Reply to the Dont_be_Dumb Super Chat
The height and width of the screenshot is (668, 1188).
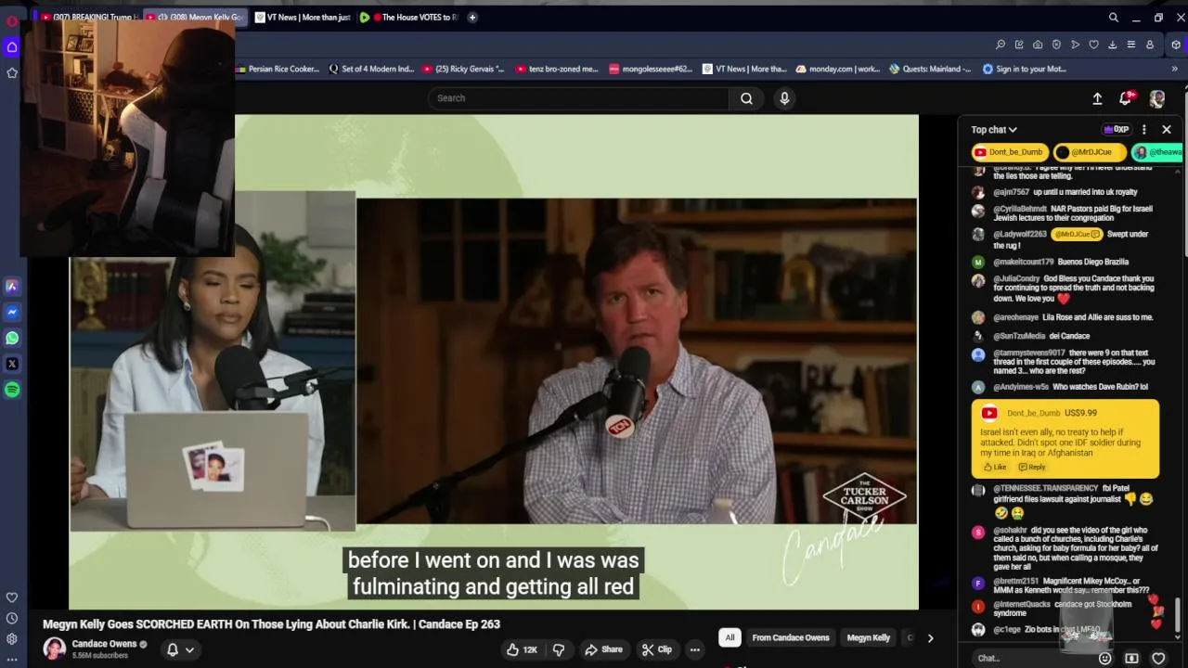1031,467
